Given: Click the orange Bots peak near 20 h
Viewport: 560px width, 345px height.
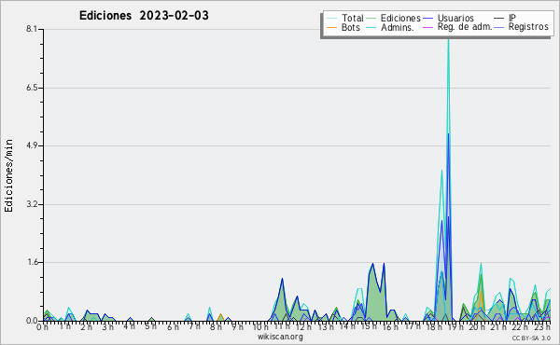Looking at the screenshot, I should pos(481,294).
